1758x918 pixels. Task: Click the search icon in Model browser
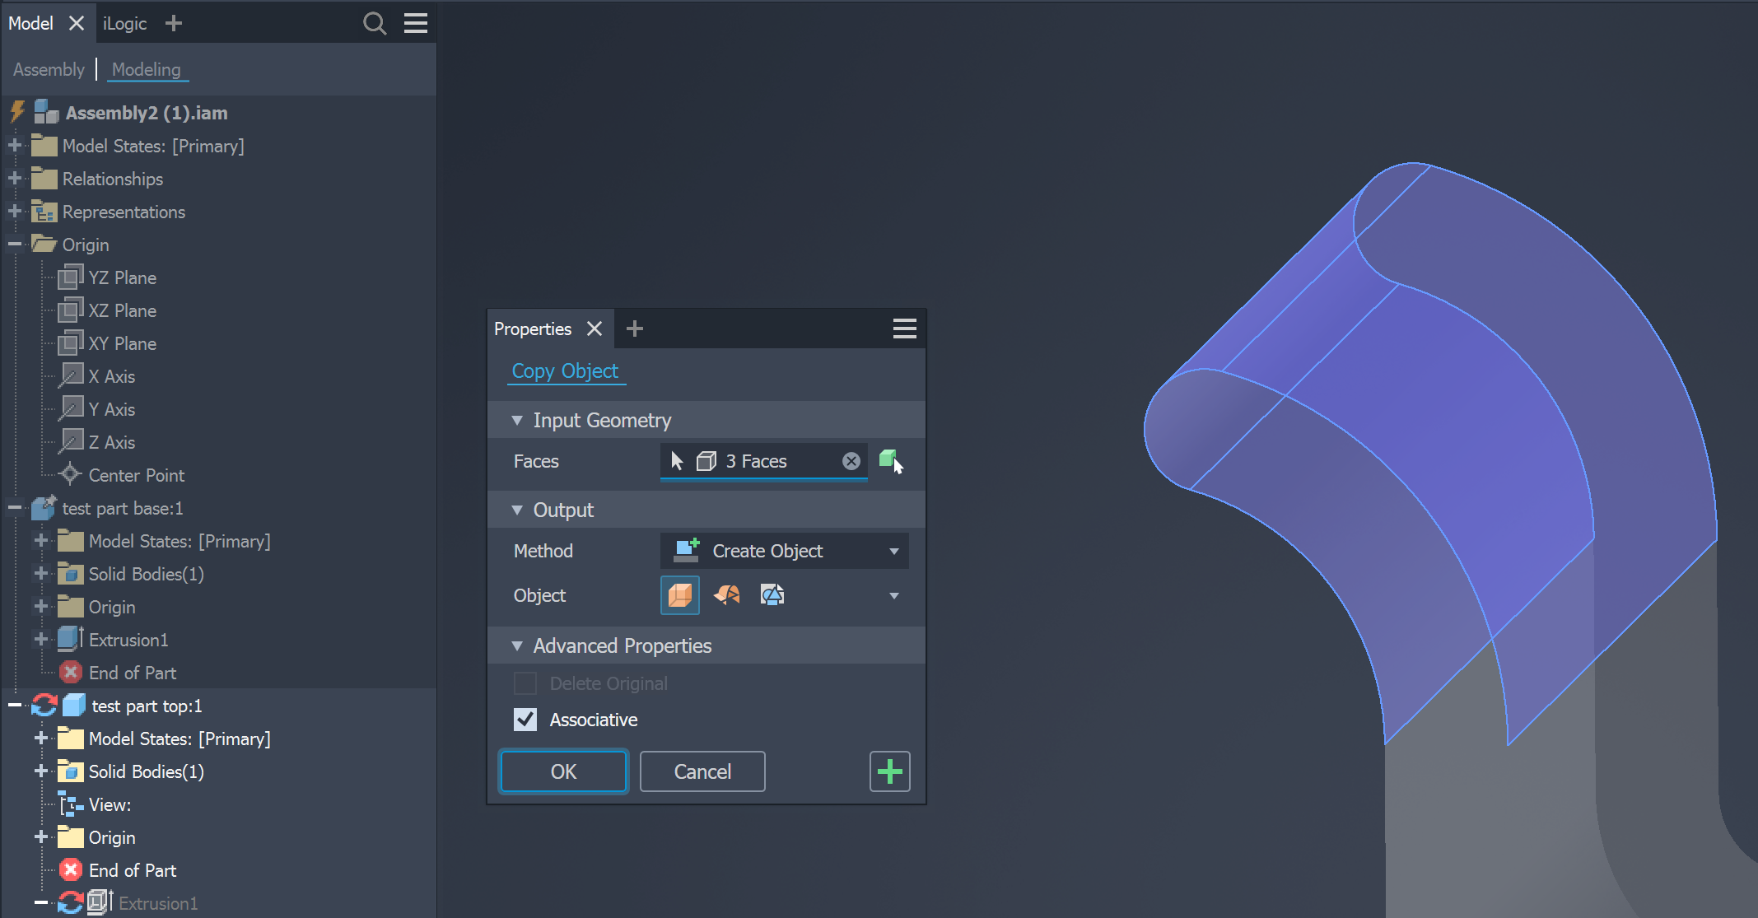[x=375, y=23]
